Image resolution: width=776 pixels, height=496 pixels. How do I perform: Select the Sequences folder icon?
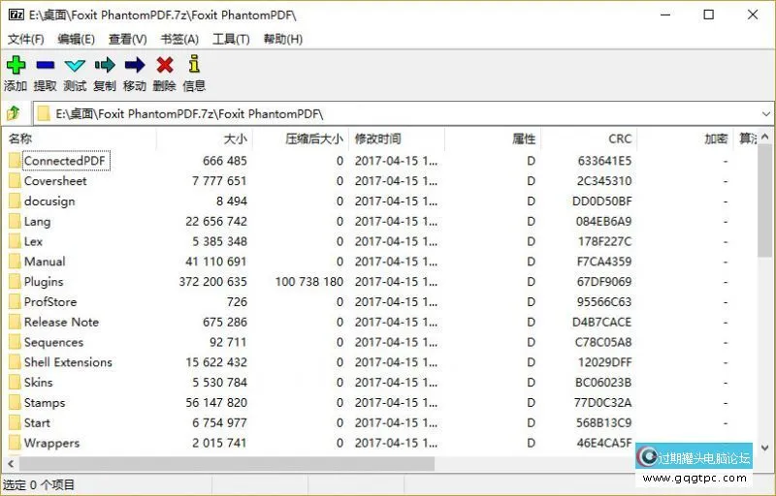click(x=15, y=342)
